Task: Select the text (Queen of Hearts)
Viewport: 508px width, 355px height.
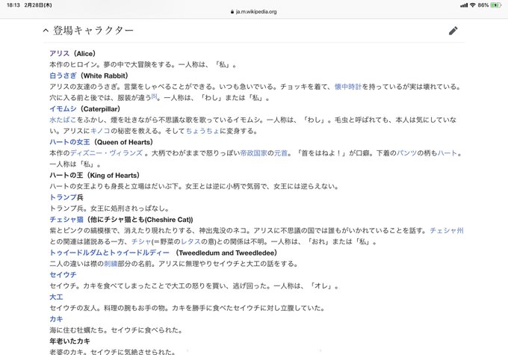Action: click(123, 142)
